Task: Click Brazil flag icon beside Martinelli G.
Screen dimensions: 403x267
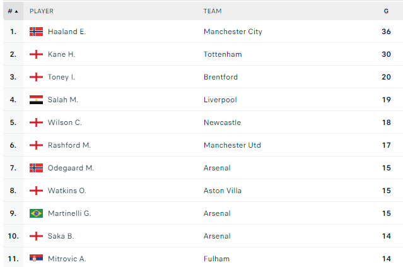Action: [x=36, y=213]
